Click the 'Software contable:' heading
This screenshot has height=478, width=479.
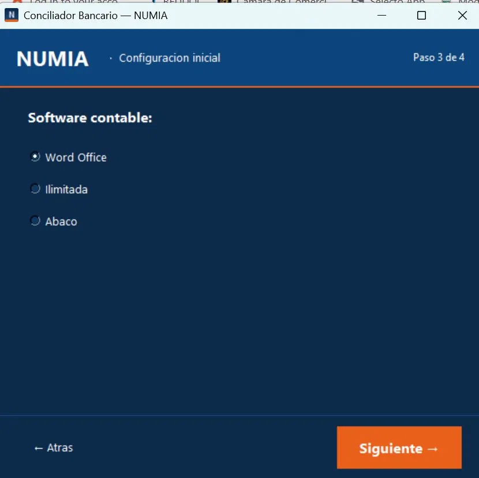[90, 118]
